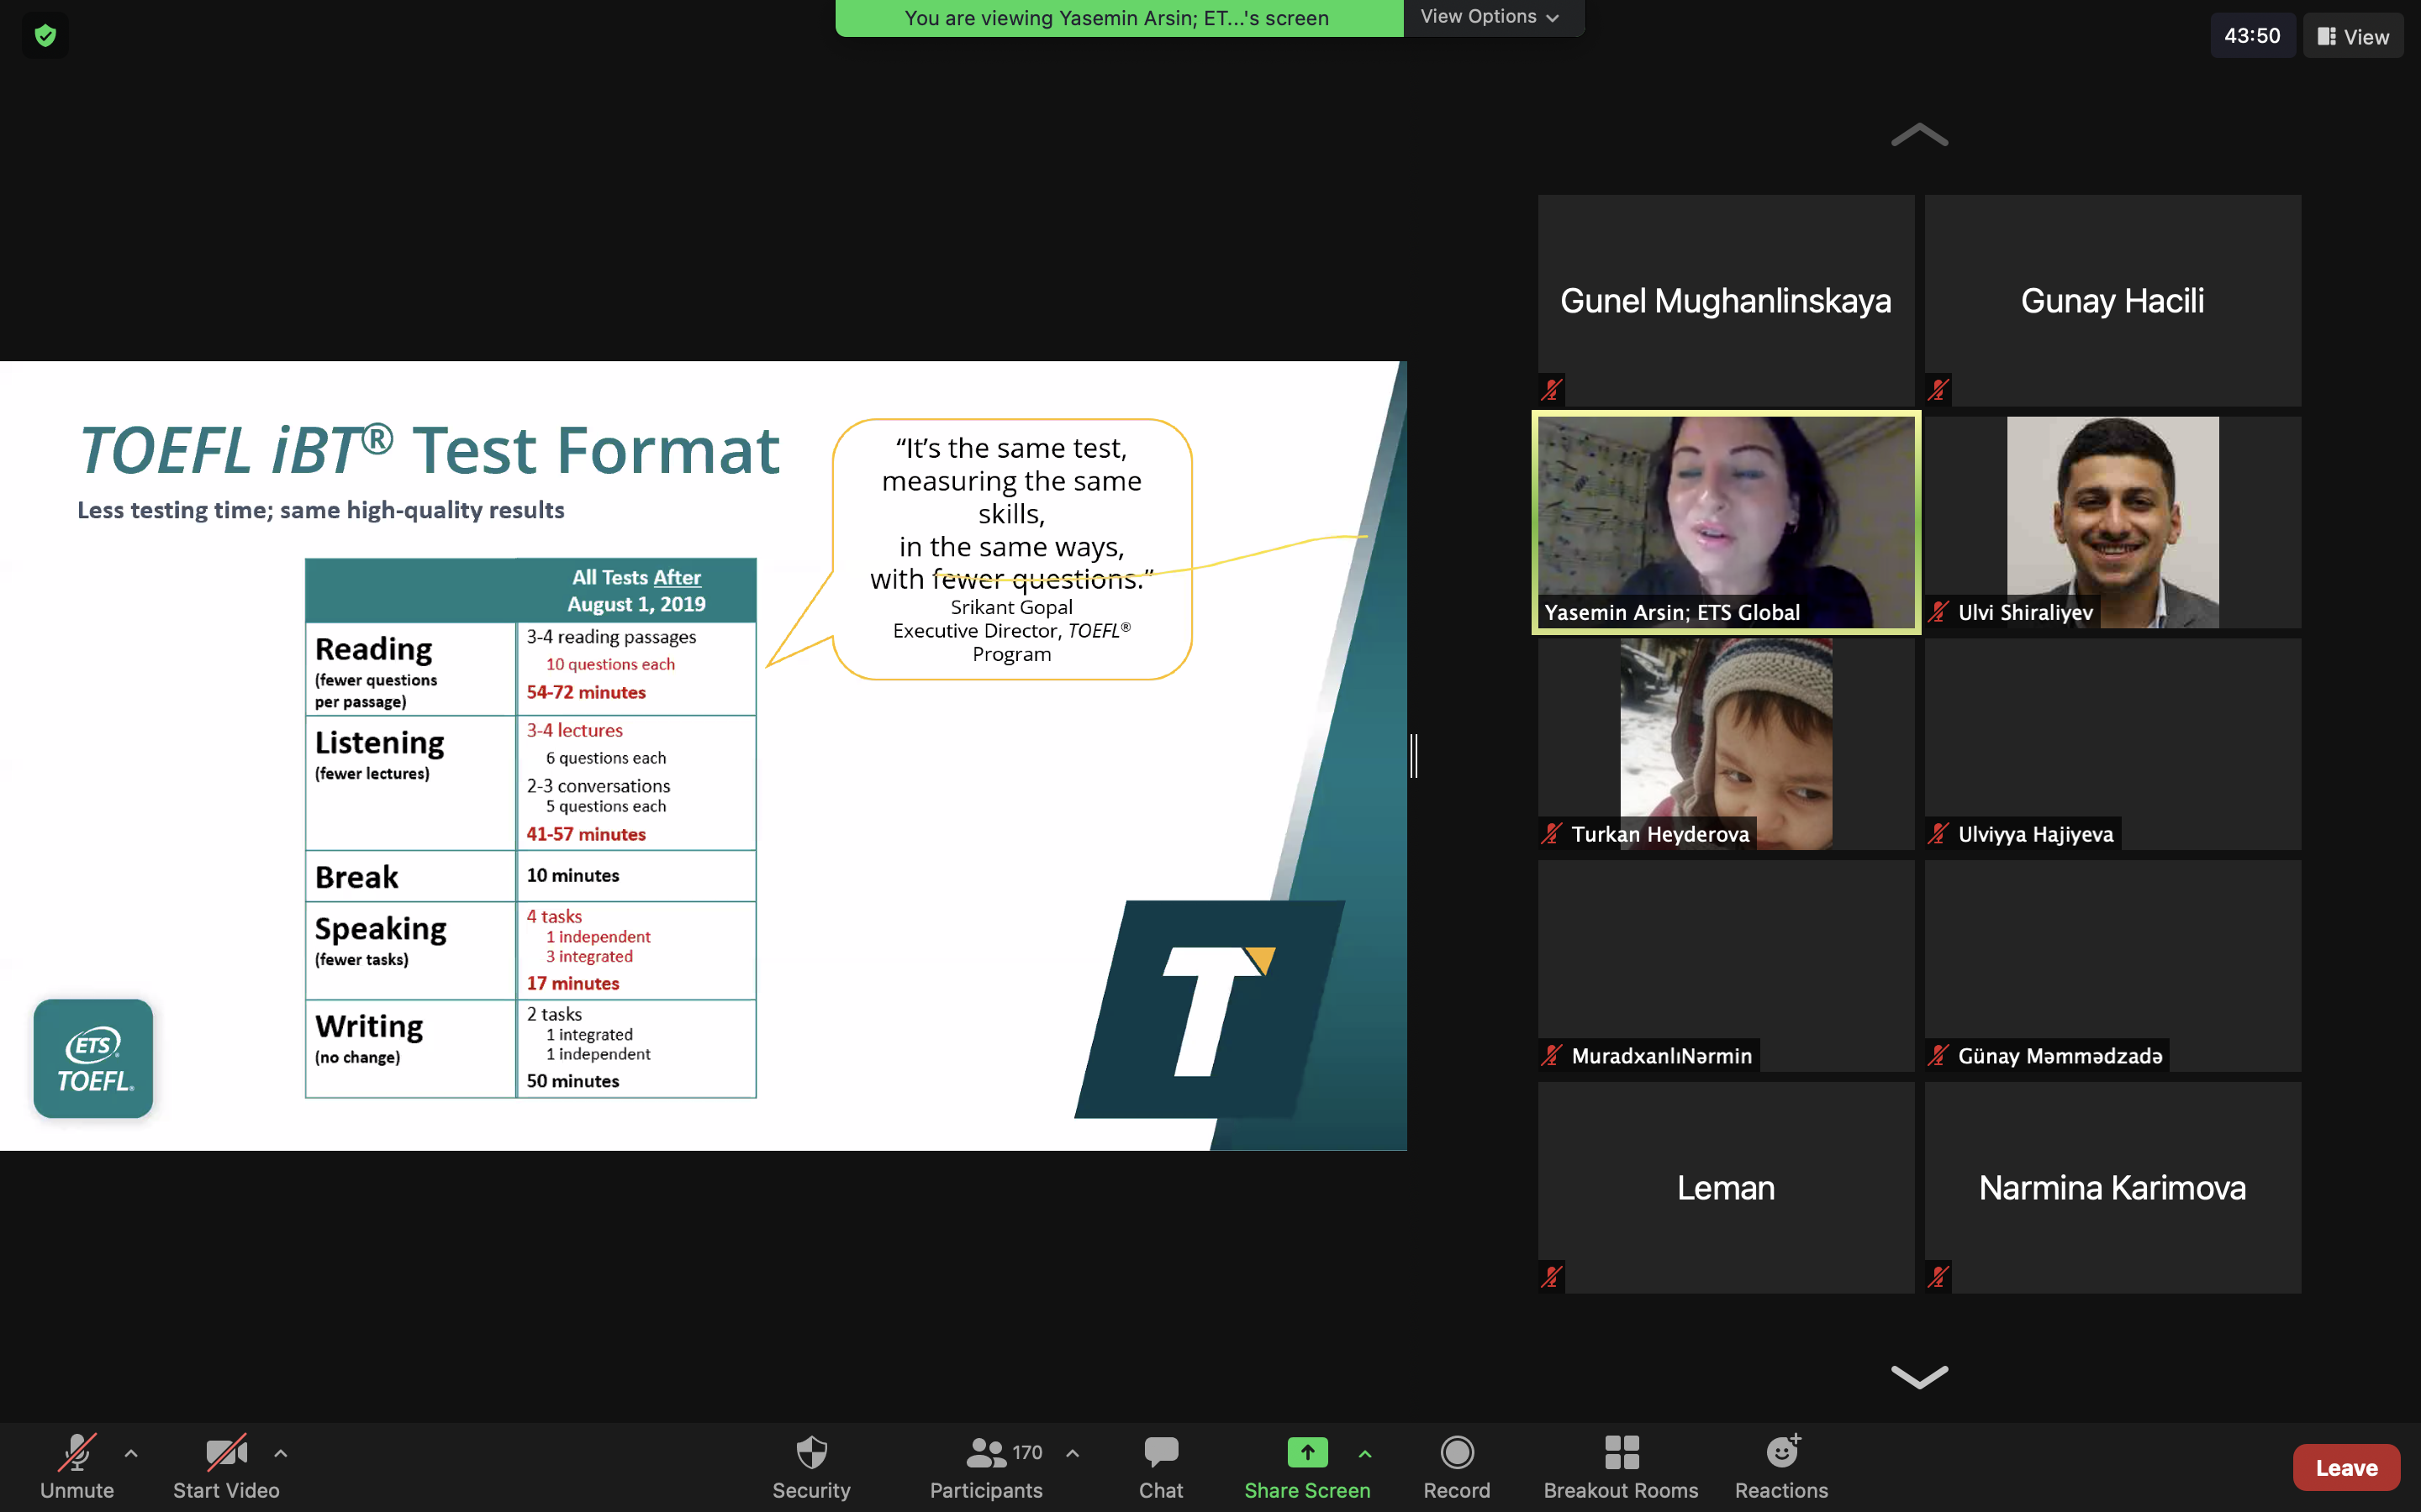Viewport: 2421px width, 1512px height.
Task: Click the green 'You are viewing' banner
Action: point(1119,18)
